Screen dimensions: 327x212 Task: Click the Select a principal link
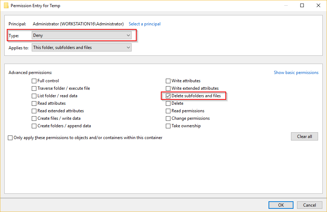click(144, 24)
